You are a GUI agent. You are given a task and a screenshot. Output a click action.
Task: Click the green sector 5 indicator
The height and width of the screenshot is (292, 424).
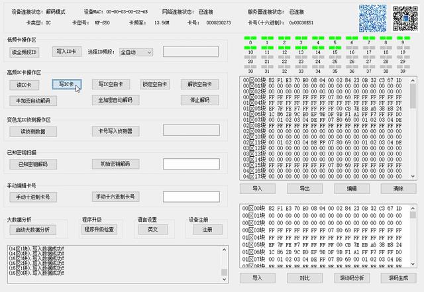335,38
